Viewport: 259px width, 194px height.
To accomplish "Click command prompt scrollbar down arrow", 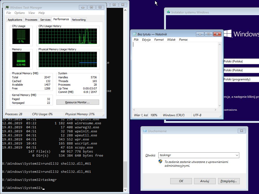I will (x=125, y=190).
